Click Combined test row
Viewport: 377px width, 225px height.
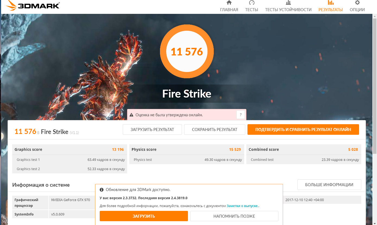304,160
